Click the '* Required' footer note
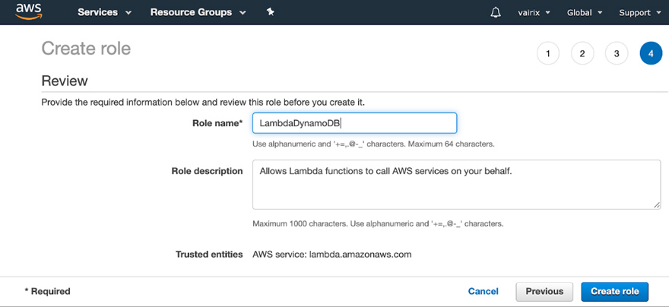Viewport: 669px width, 307px height. pos(47,292)
